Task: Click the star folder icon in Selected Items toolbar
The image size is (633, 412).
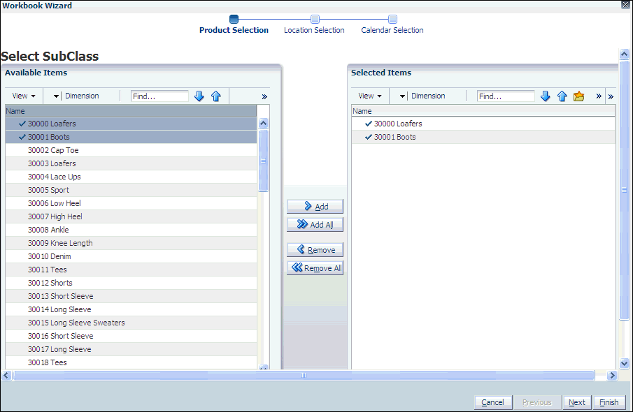Action: click(579, 96)
